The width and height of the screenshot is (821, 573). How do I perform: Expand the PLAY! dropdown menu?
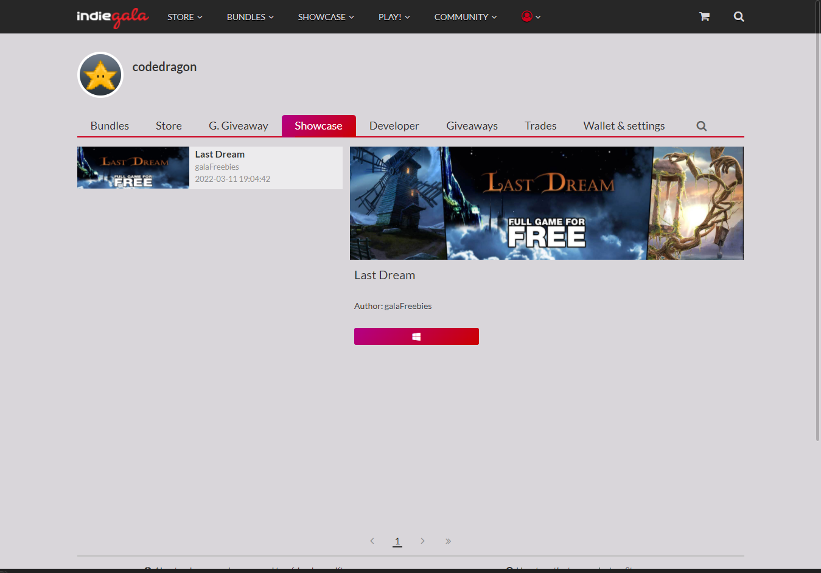[x=394, y=17]
